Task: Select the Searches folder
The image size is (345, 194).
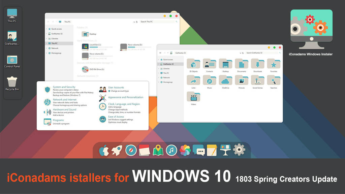Action: pyautogui.click(x=274, y=82)
